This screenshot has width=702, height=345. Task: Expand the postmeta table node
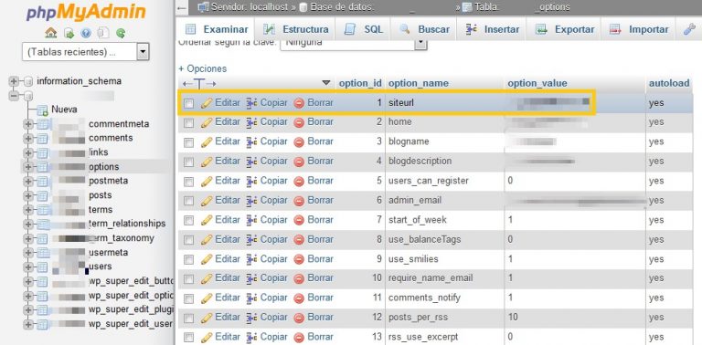click(28, 181)
